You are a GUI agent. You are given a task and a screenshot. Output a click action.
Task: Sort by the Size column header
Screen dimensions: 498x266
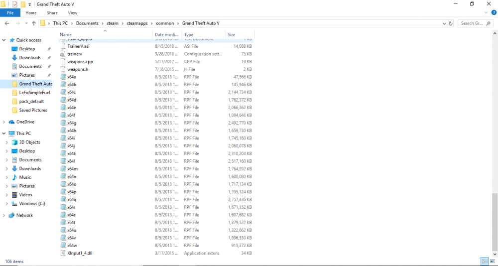pyautogui.click(x=240, y=34)
